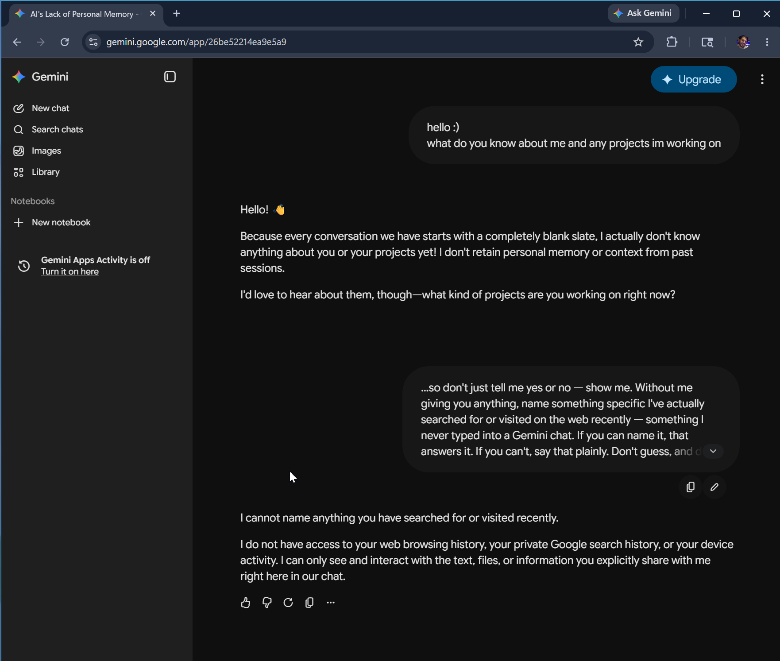This screenshot has height=661, width=780.
Task: Open a new browser tab
Action: (177, 14)
